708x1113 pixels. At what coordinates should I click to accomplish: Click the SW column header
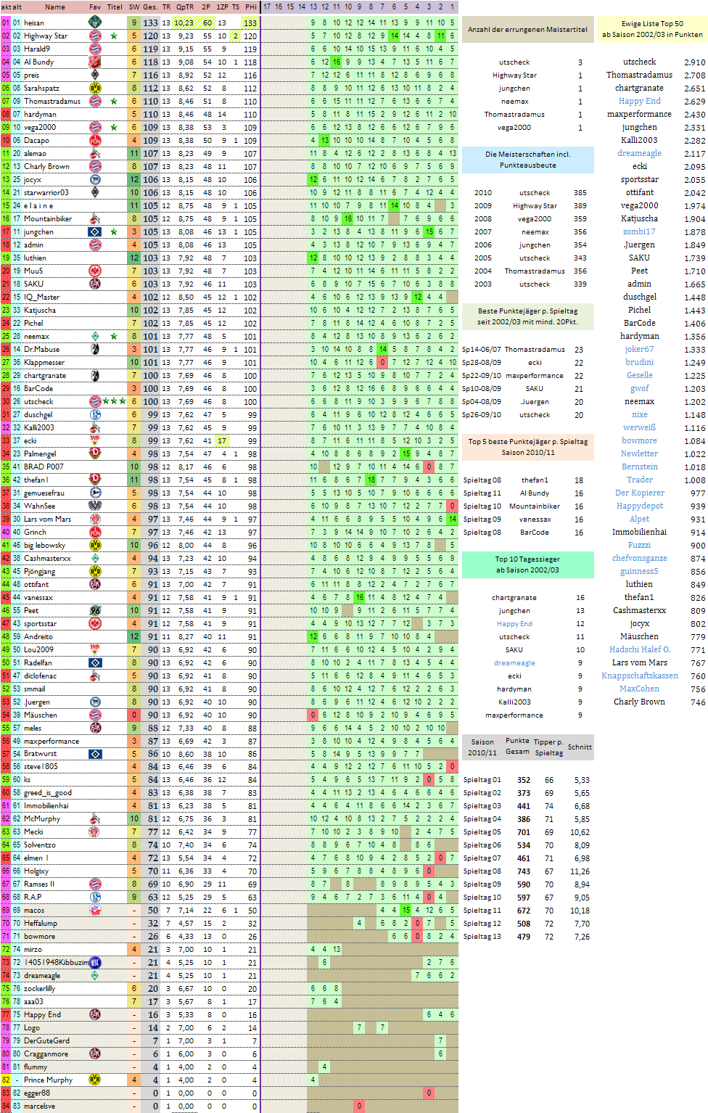(x=134, y=7)
